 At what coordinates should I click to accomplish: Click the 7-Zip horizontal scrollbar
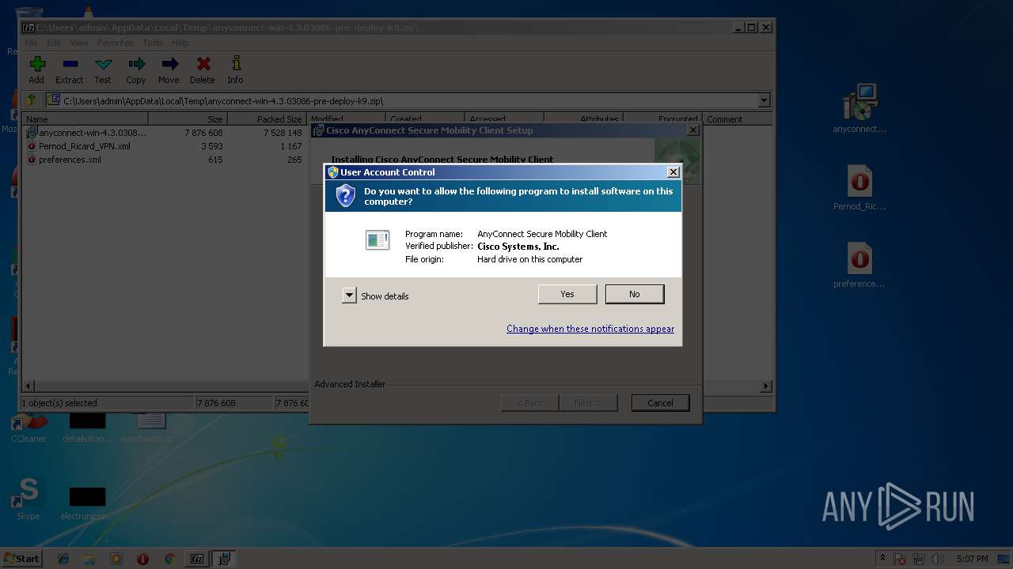(x=397, y=386)
